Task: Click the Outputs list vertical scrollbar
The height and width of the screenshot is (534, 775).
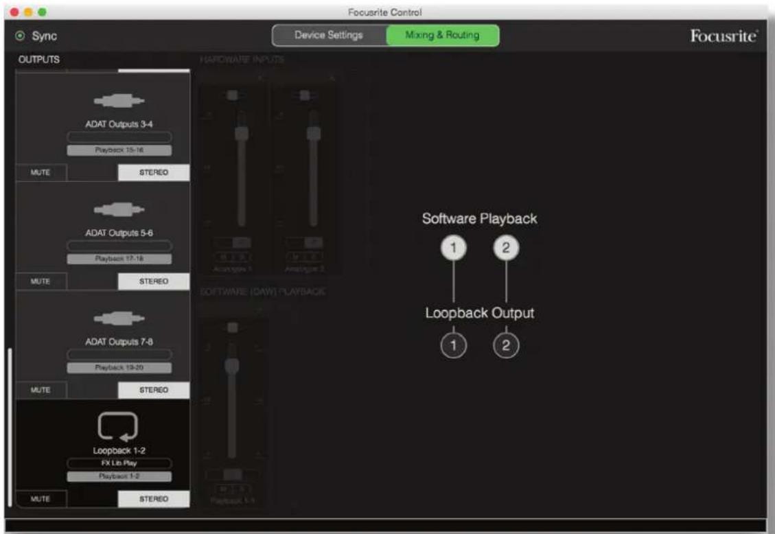Action: pos(10,427)
